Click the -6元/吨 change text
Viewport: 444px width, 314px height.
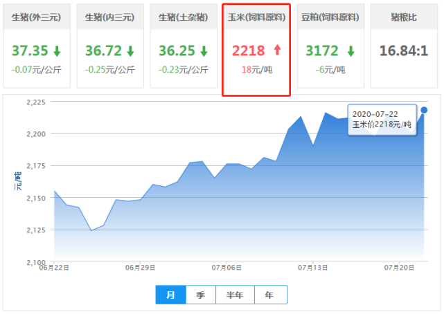coord(330,70)
